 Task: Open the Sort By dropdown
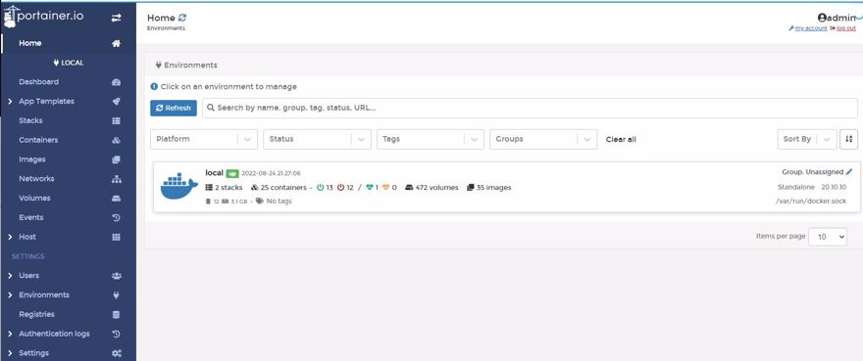807,139
